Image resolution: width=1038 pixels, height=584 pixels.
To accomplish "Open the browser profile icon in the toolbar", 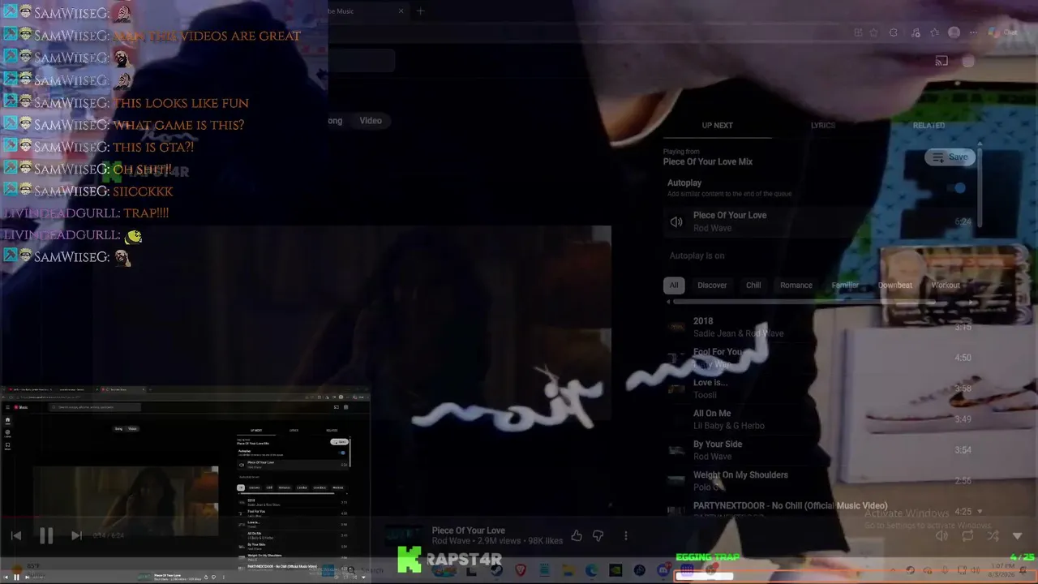I will (x=954, y=32).
